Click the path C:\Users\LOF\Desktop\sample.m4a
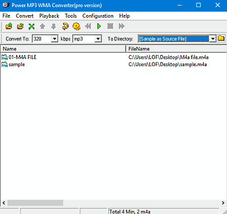 pyautogui.click(x=167, y=65)
